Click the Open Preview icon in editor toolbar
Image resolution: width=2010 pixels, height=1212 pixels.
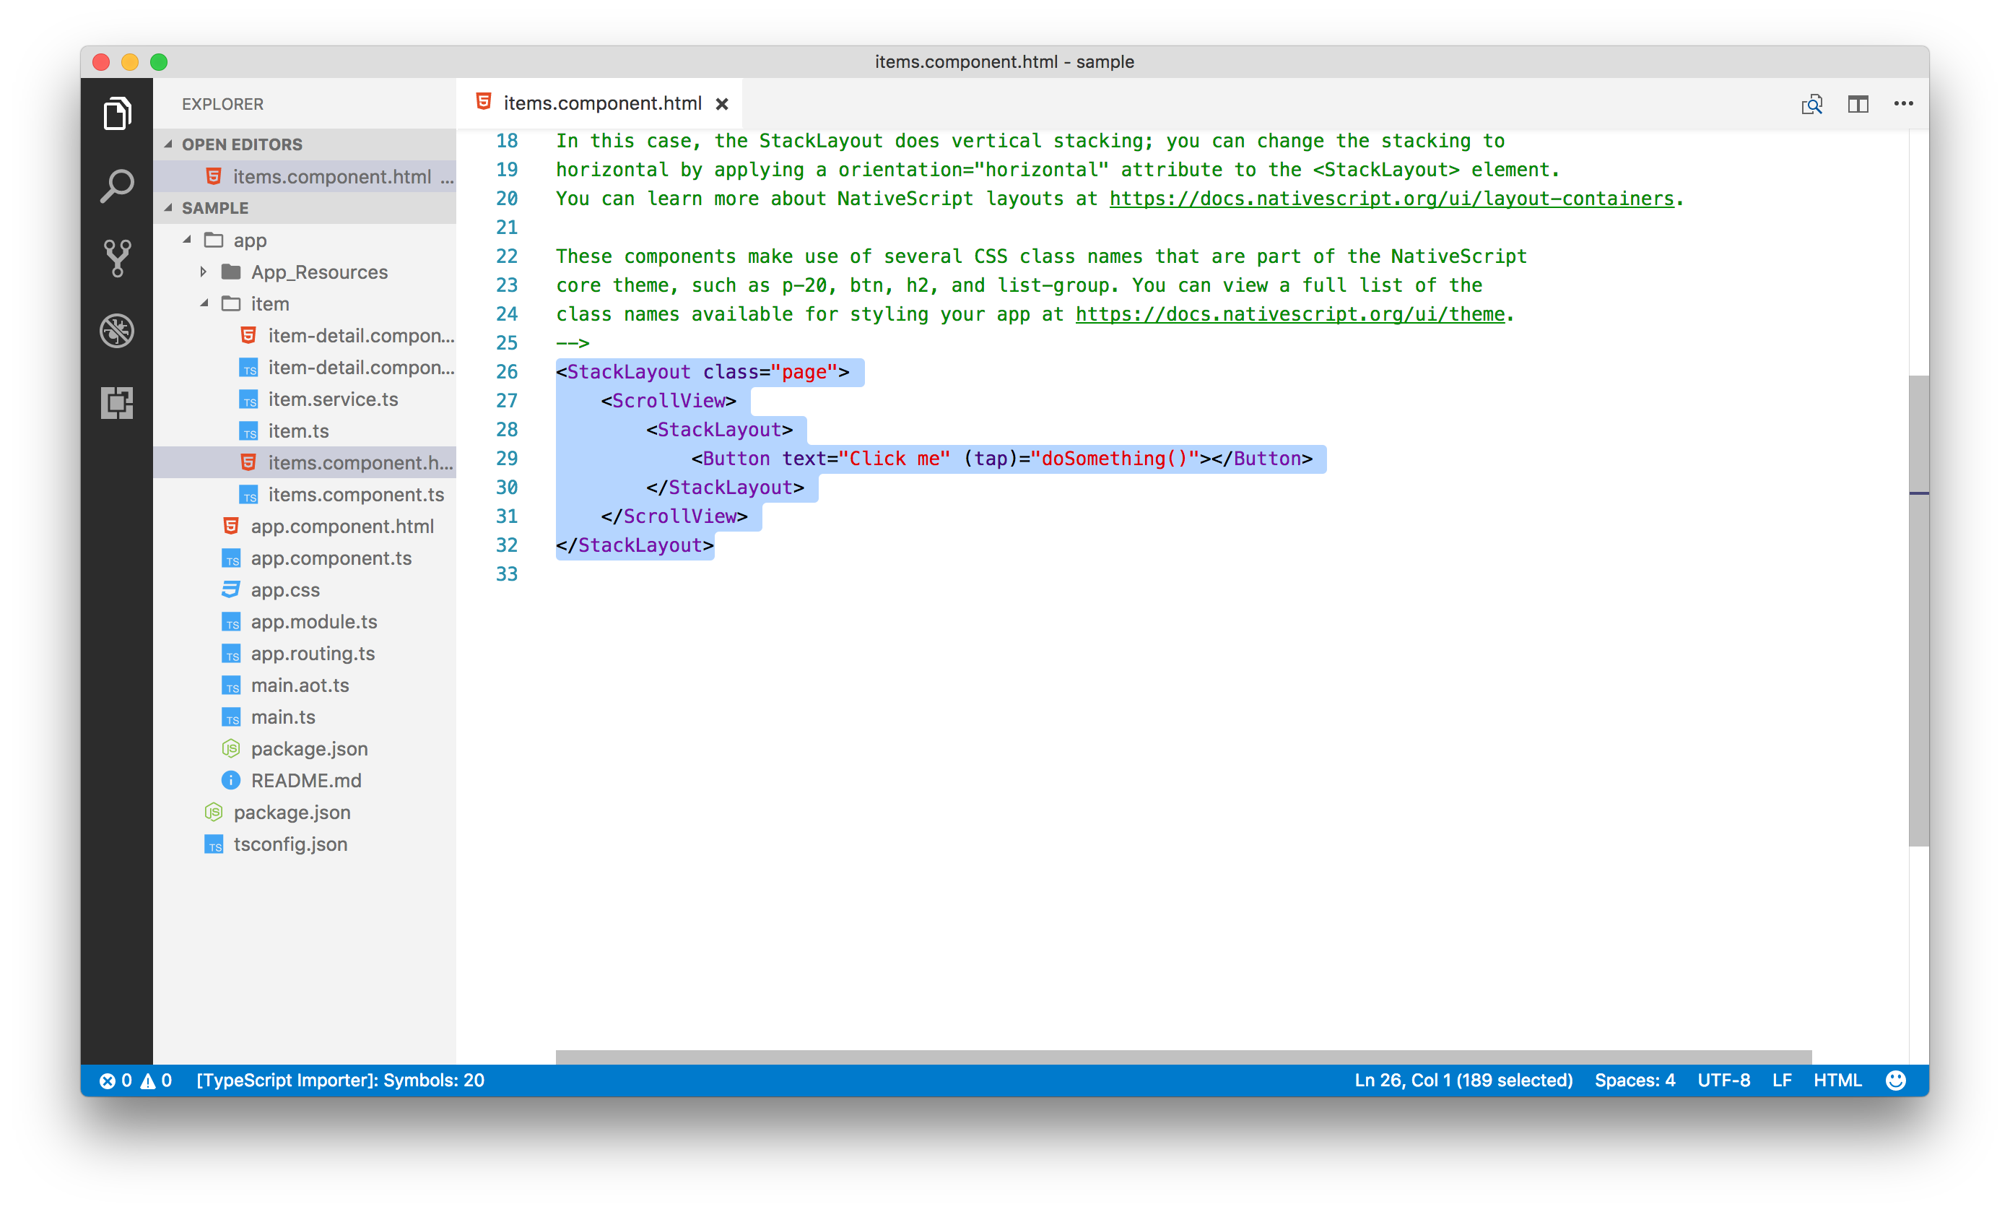(x=1813, y=104)
